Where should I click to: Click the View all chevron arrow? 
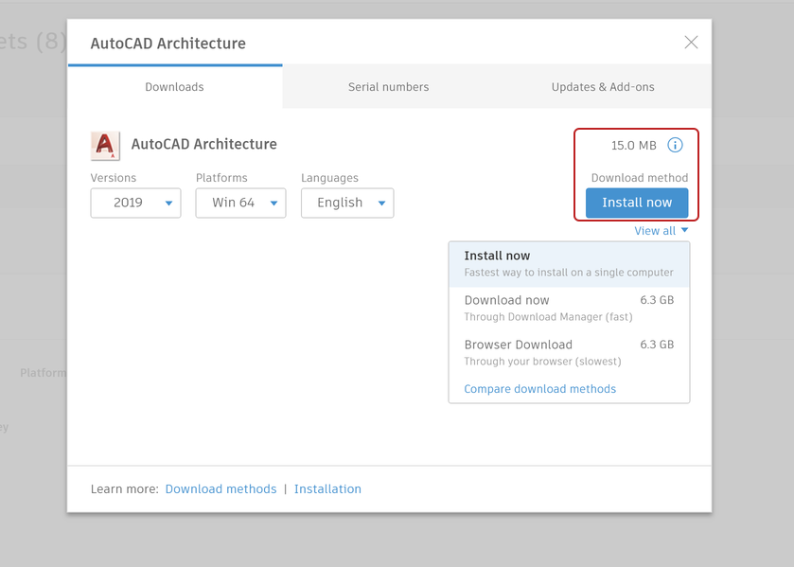tap(683, 230)
